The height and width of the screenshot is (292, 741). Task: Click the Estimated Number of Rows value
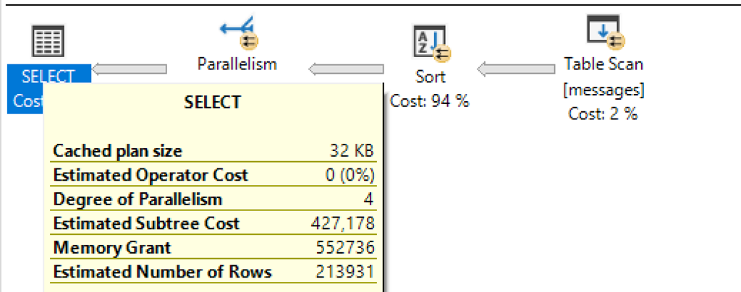click(x=344, y=272)
